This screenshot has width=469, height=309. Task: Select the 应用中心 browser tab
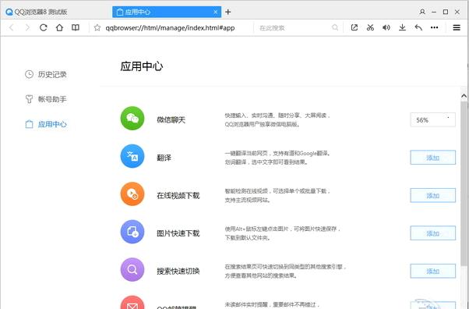click(x=167, y=12)
